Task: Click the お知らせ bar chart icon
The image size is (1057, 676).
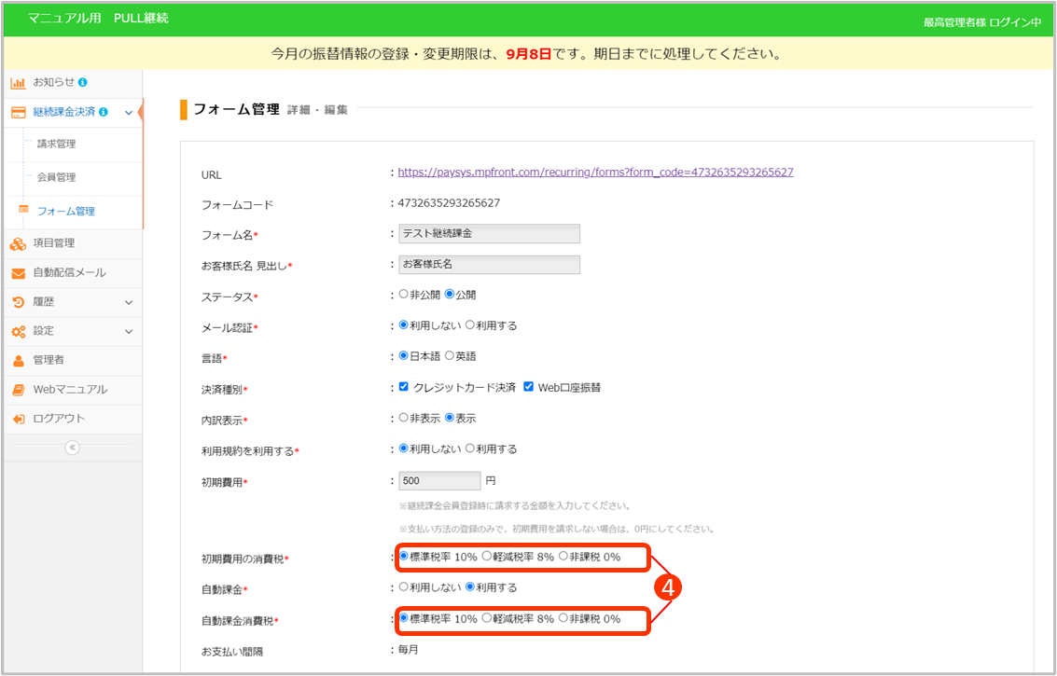Action: [x=18, y=82]
